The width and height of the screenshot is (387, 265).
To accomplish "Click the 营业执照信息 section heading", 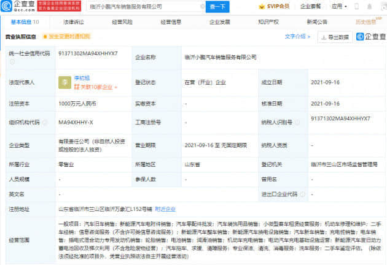I will tap(21, 37).
